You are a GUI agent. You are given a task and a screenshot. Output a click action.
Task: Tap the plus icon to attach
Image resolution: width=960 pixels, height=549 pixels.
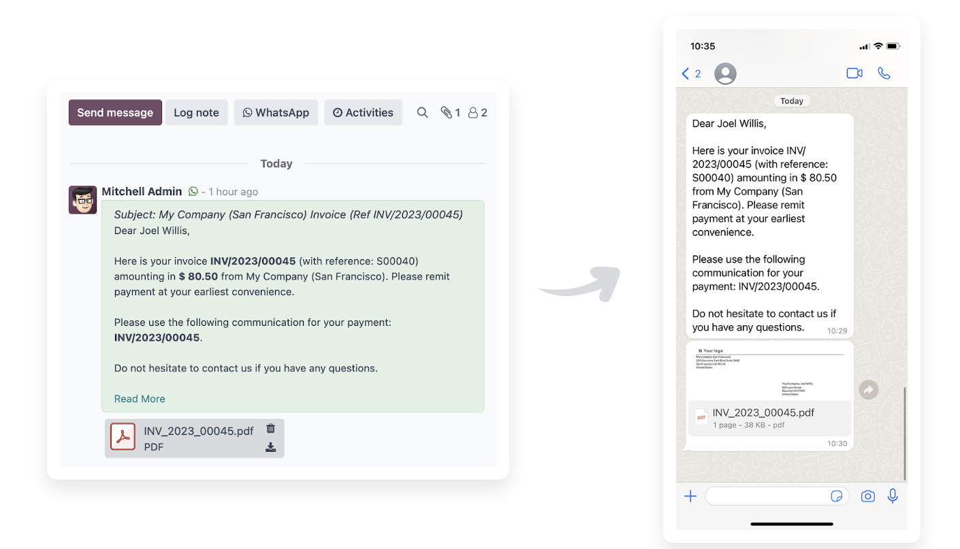pos(690,497)
